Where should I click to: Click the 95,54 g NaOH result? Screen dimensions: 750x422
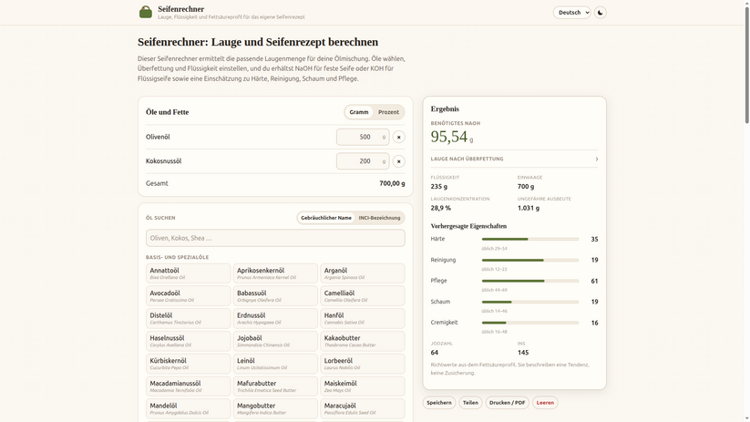point(451,137)
